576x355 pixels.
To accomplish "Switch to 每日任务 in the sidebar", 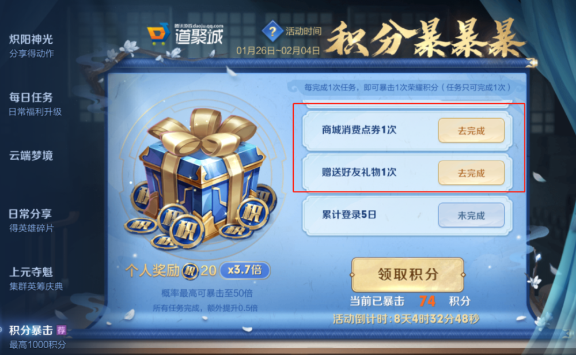I will point(35,104).
